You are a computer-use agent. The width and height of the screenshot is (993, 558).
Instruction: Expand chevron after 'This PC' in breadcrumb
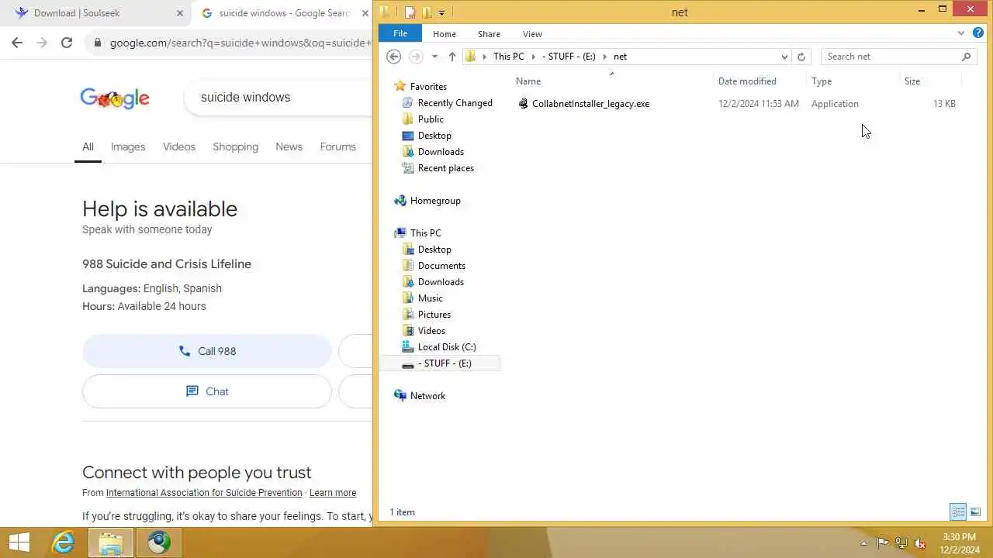point(533,57)
